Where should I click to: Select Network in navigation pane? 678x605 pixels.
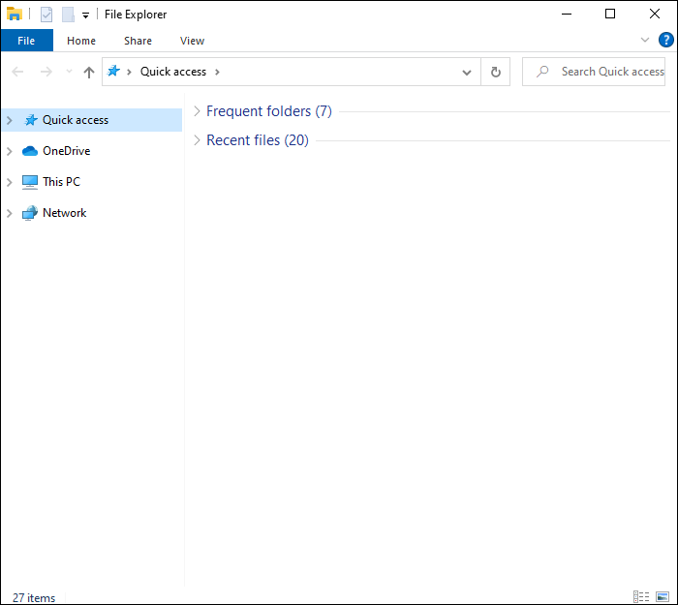tap(65, 213)
